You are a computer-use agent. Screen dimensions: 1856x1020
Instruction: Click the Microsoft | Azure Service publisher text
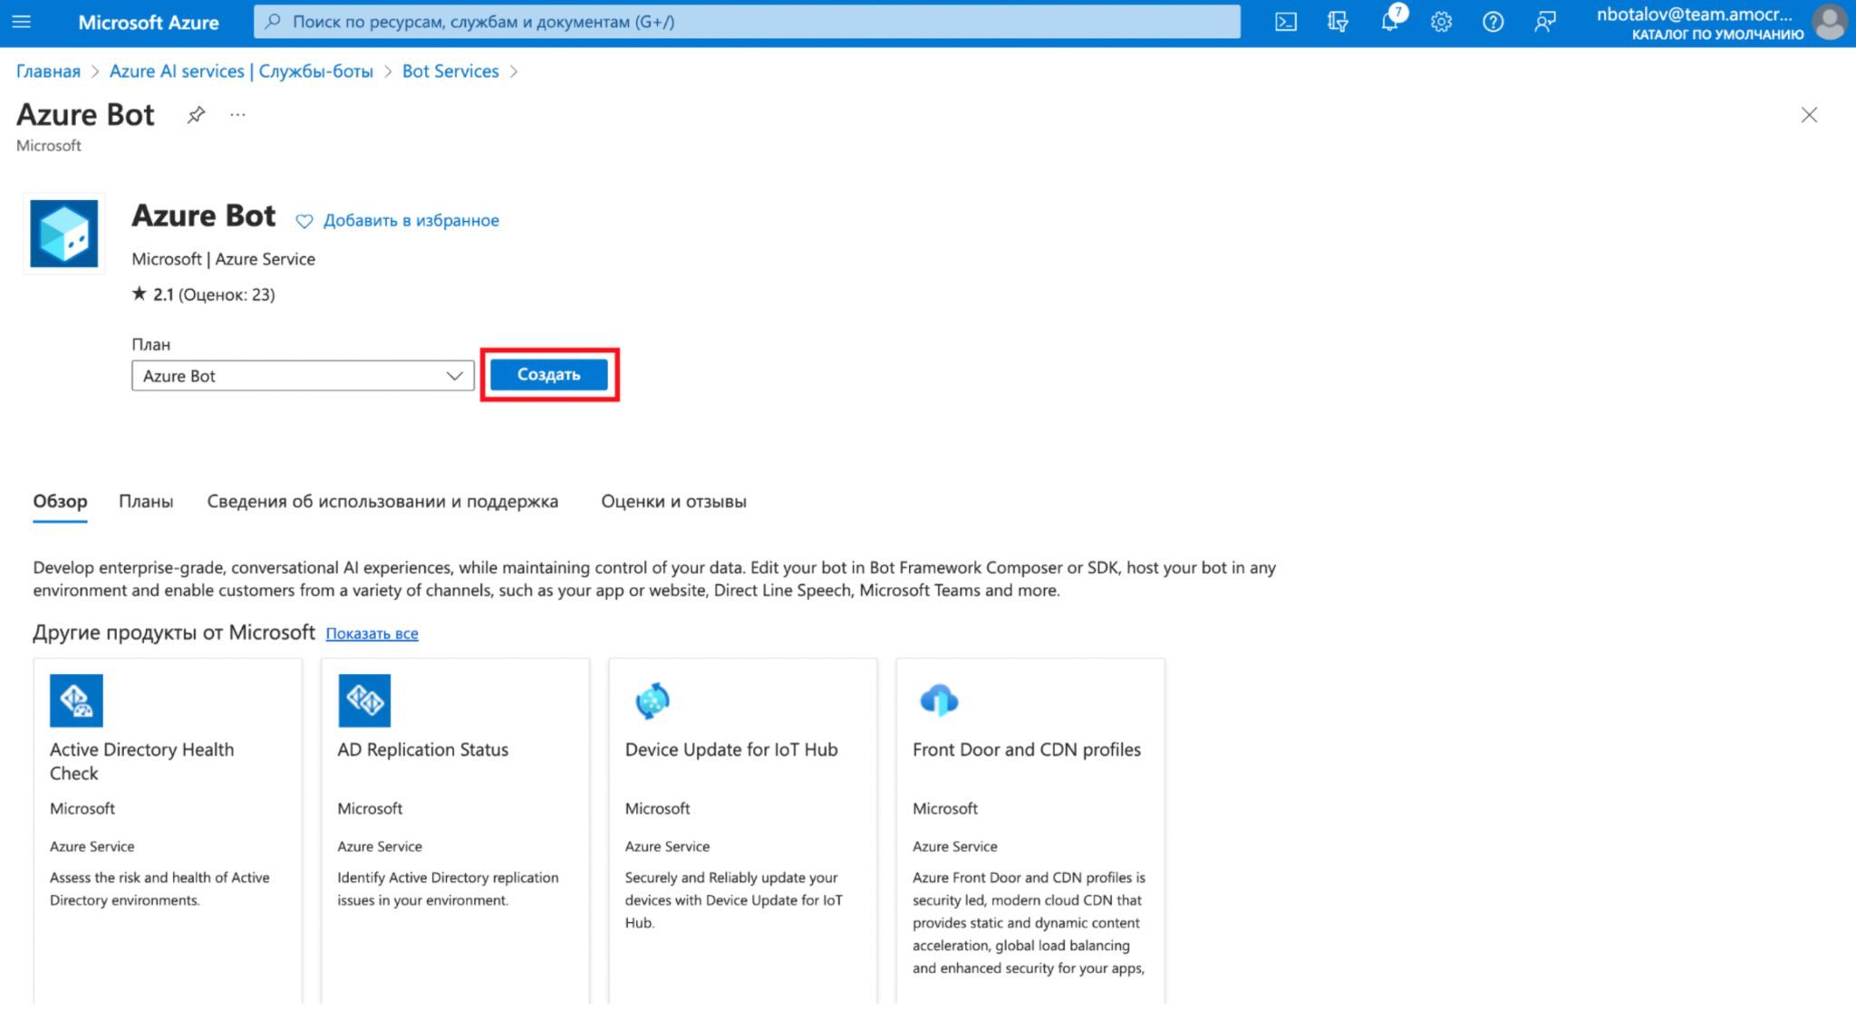tap(224, 259)
